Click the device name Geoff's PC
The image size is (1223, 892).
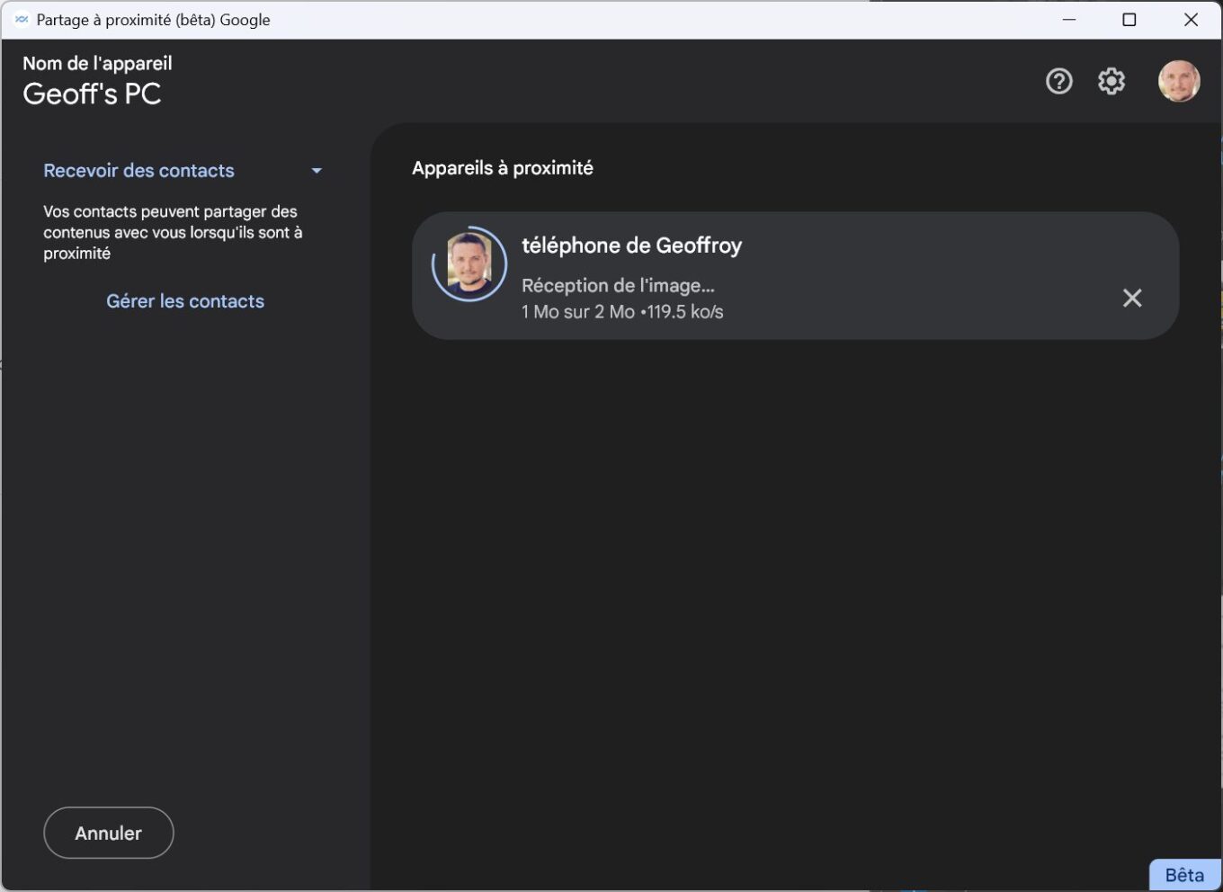pos(92,94)
